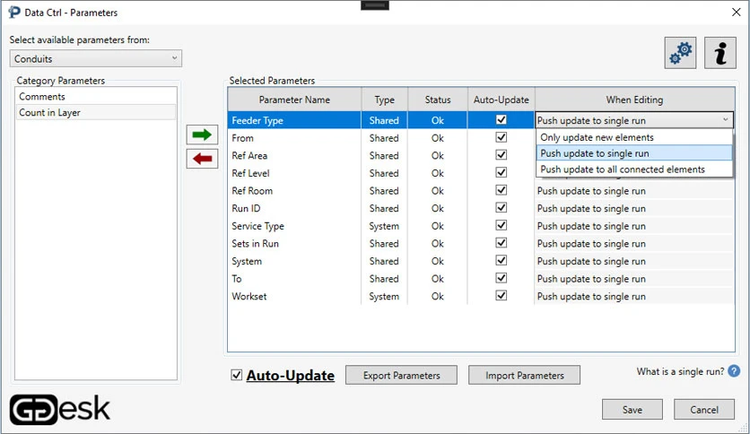Image resolution: width=750 pixels, height=434 pixels.
Task: Click the underlined Auto-Update label
Action: click(x=291, y=375)
